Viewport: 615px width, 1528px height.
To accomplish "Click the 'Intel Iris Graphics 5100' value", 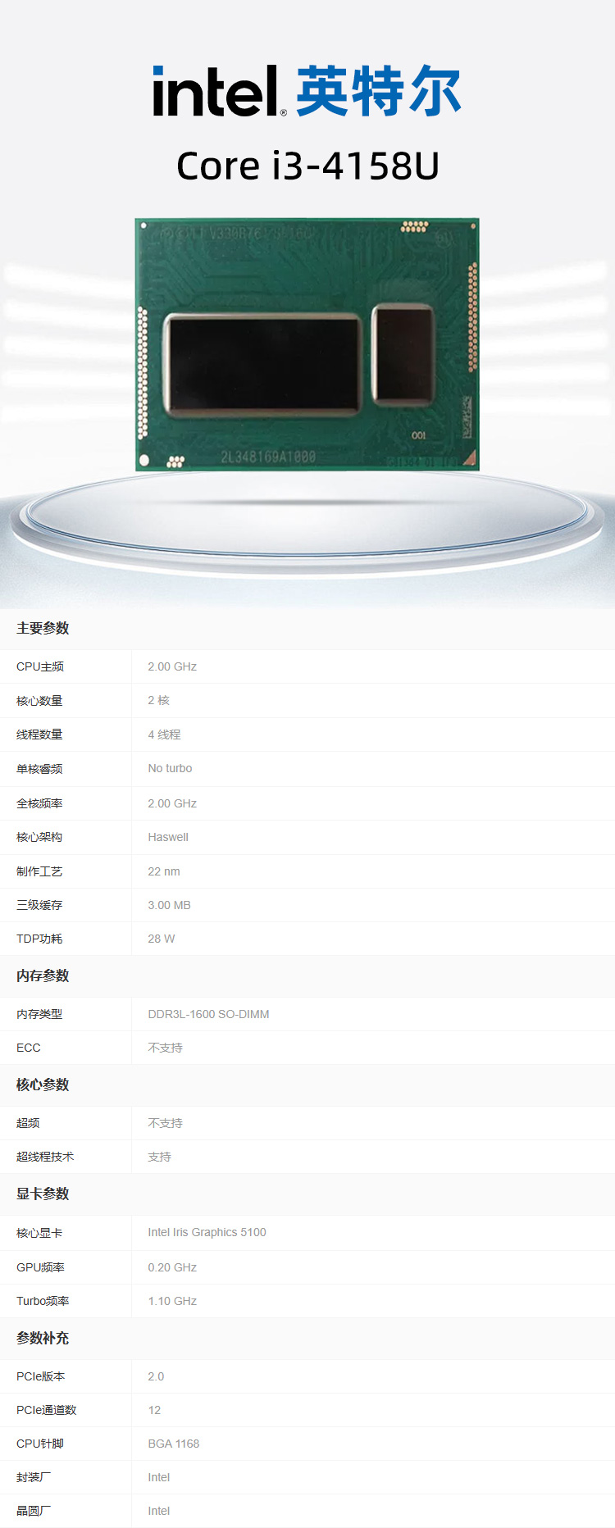I will coord(207,1232).
